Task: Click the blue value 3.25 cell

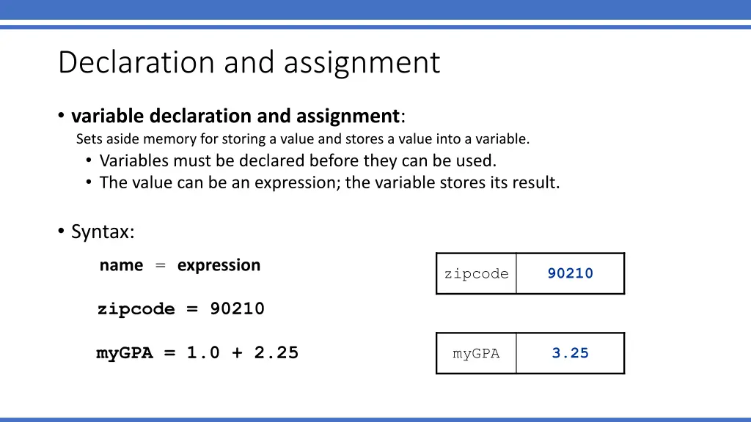Action: (571, 354)
